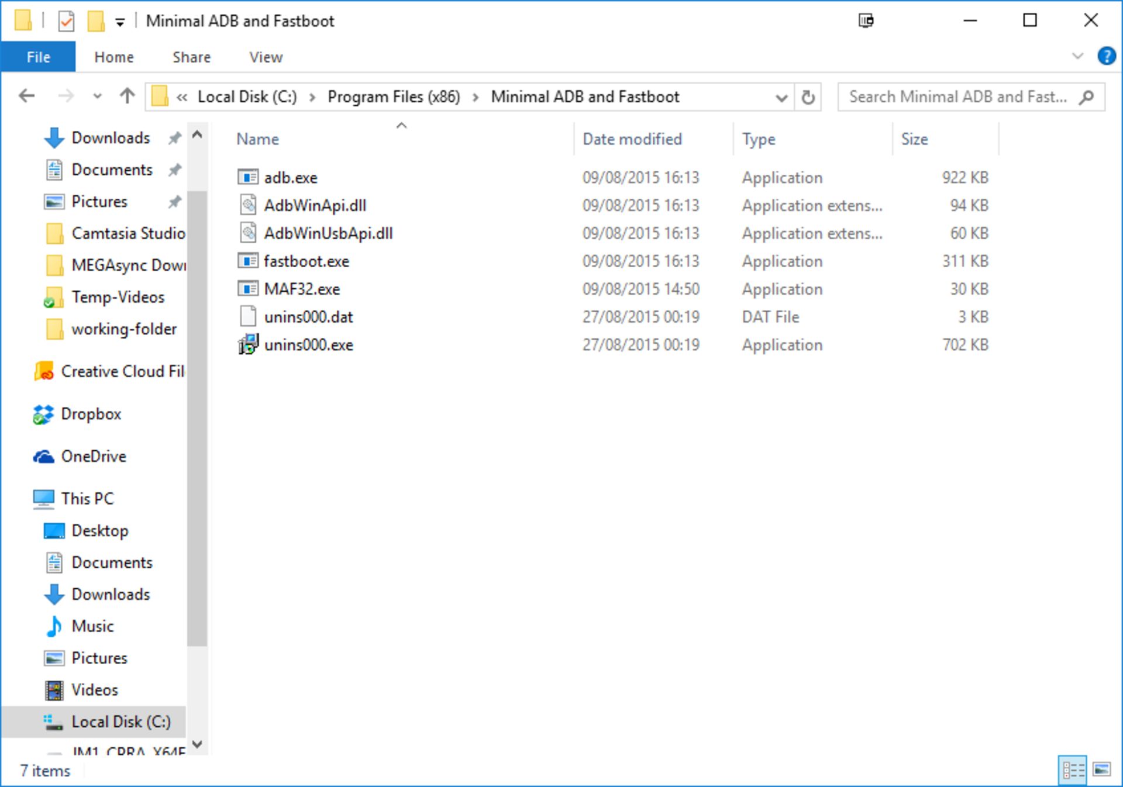Expand Local Disk (C:) breadcrumb arrow
This screenshot has height=787, width=1123.
tap(312, 97)
